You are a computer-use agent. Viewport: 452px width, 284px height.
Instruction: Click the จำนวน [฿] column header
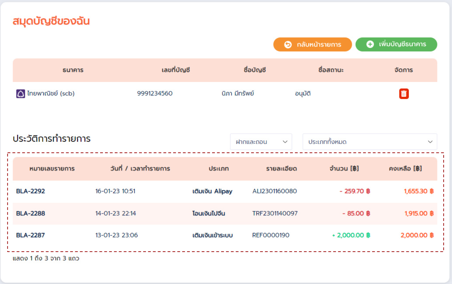tap(344, 169)
